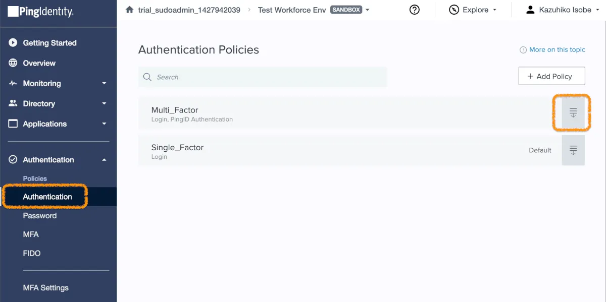Click the user profile avatar icon
Viewport: 606px width, 302px height.
(530, 10)
